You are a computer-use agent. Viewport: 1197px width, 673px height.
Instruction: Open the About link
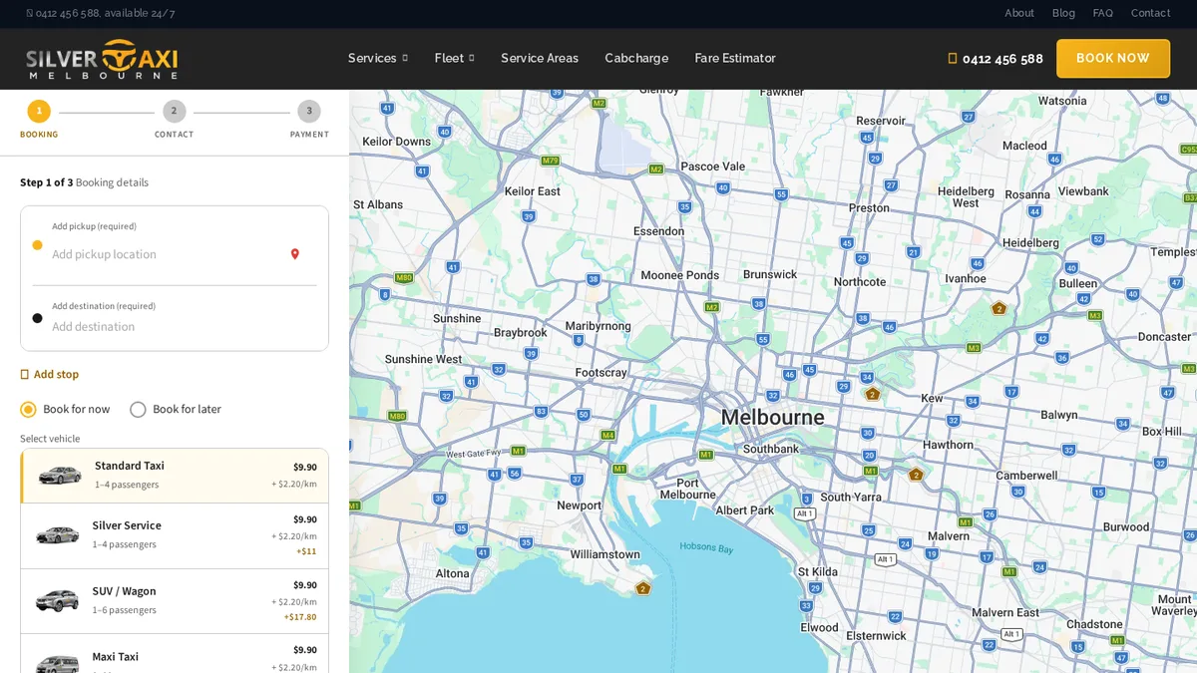tap(1019, 13)
